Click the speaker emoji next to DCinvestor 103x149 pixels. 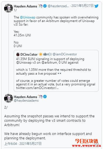[49, 54]
